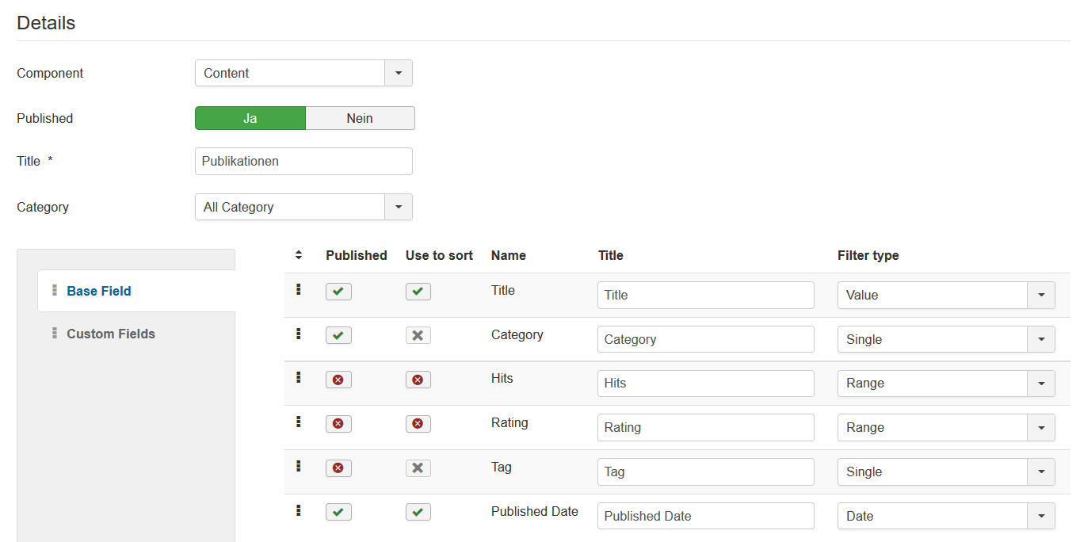The image size is (1080, 542).
Task: Click the Ja published button
Action: [x=250, y=118]
